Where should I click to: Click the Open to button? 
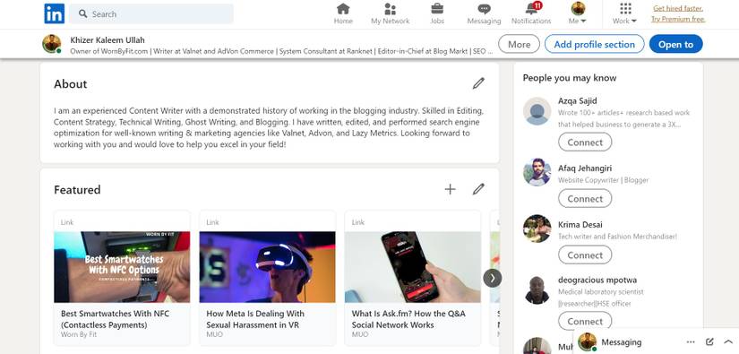point(675,44)
